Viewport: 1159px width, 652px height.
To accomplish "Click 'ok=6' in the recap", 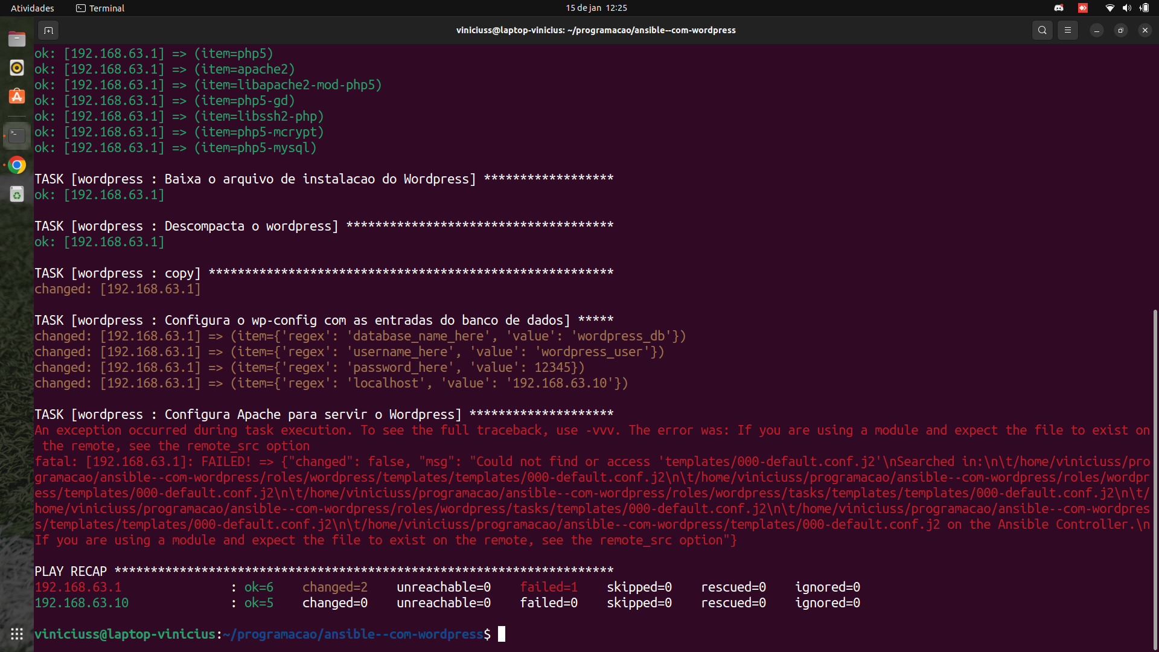I will pos(259,587).
